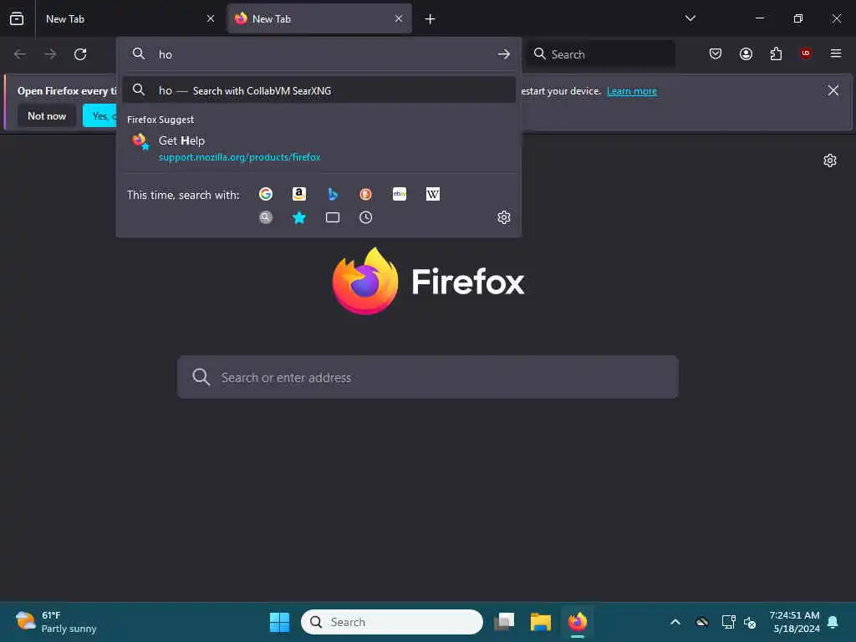This screenshot has height=642, width=856.
Task: Search with the gray magnifier engine icon
Action: (x=266, y=217)
